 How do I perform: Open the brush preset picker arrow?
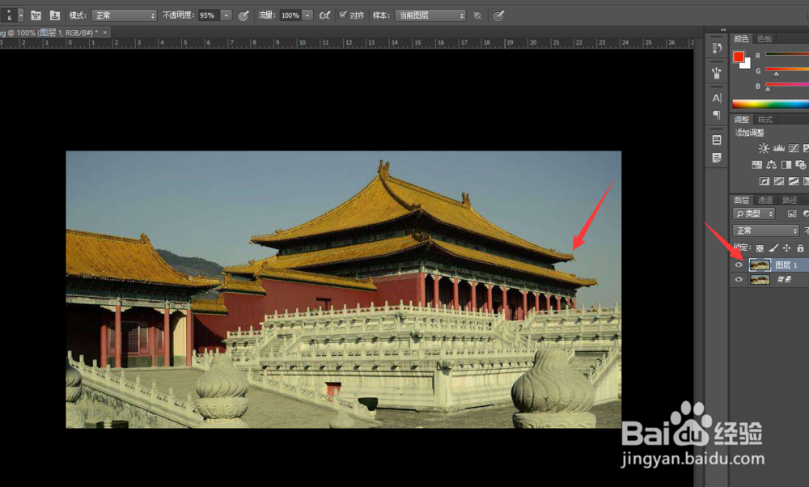tap(21, 15)
